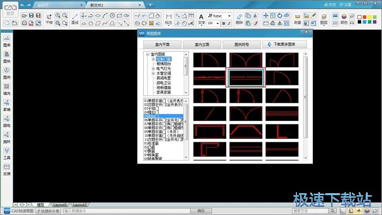Screen dimensions: 382x215
Task: Open the 工具 tools sidebar icon
Action: pos(7,153)
